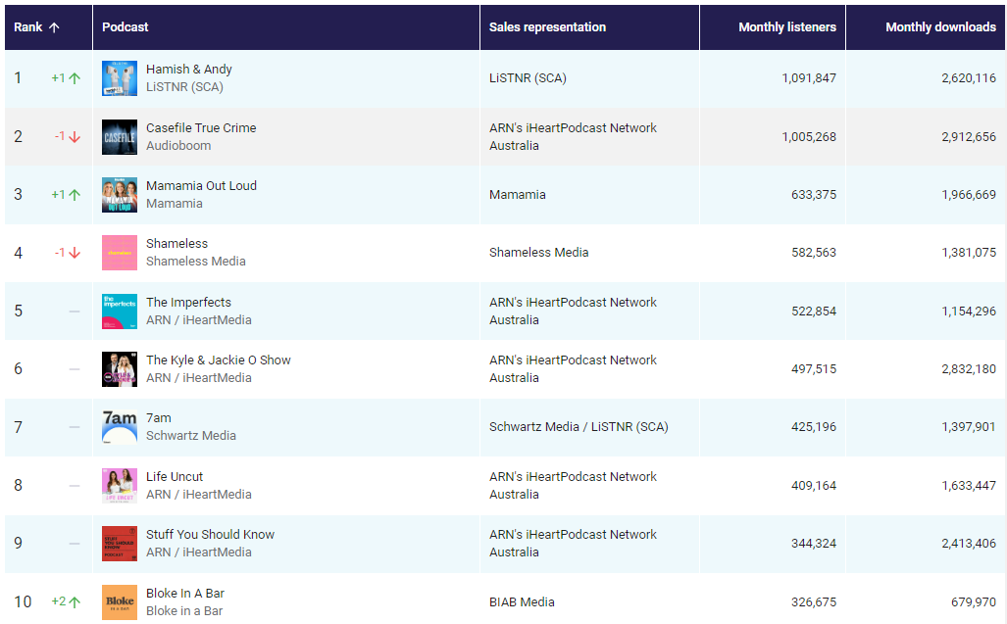This screenshot has width=1007, height=624.
Task: Open the Life Uncut artwork thumbnail
Action: tap(120, 486)
